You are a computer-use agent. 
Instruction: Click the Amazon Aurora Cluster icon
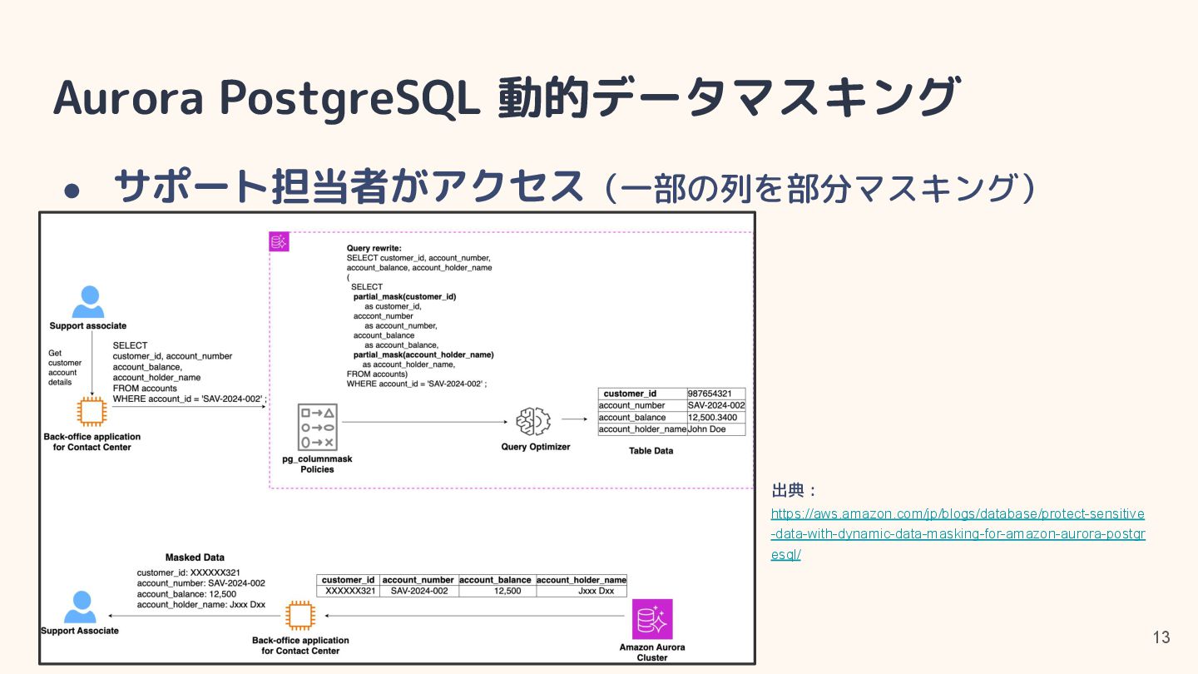point(652,619)
